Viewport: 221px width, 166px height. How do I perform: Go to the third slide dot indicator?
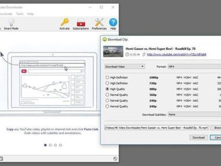point(55,145)
